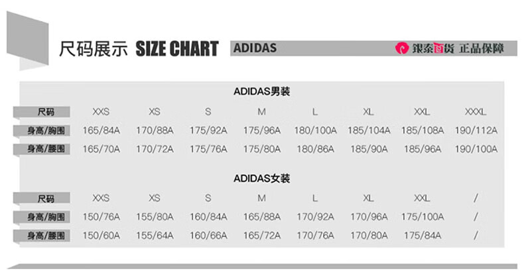Select women's 170/80A XL waist cell

(x=369, y=236)
